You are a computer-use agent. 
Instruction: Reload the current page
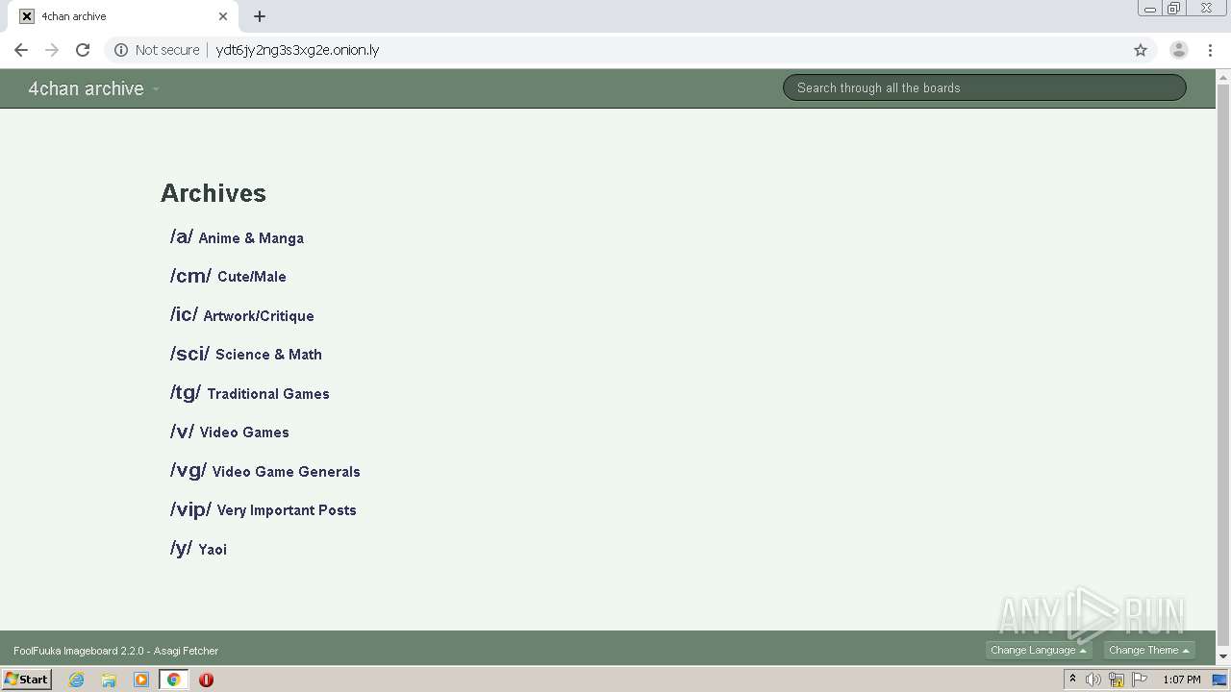pos(83,50)
